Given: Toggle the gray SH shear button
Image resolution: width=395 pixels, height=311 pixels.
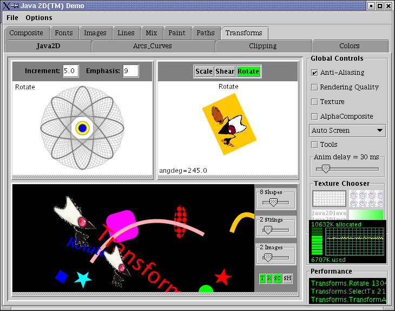Looking at the screenshot, I should click(287, 278).
